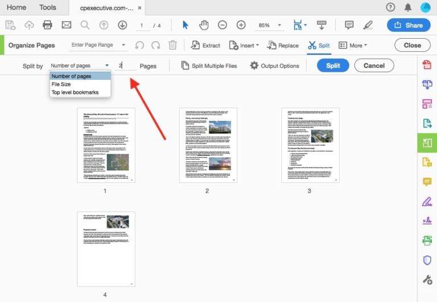Open the comment bubble tool

(349, 25)
